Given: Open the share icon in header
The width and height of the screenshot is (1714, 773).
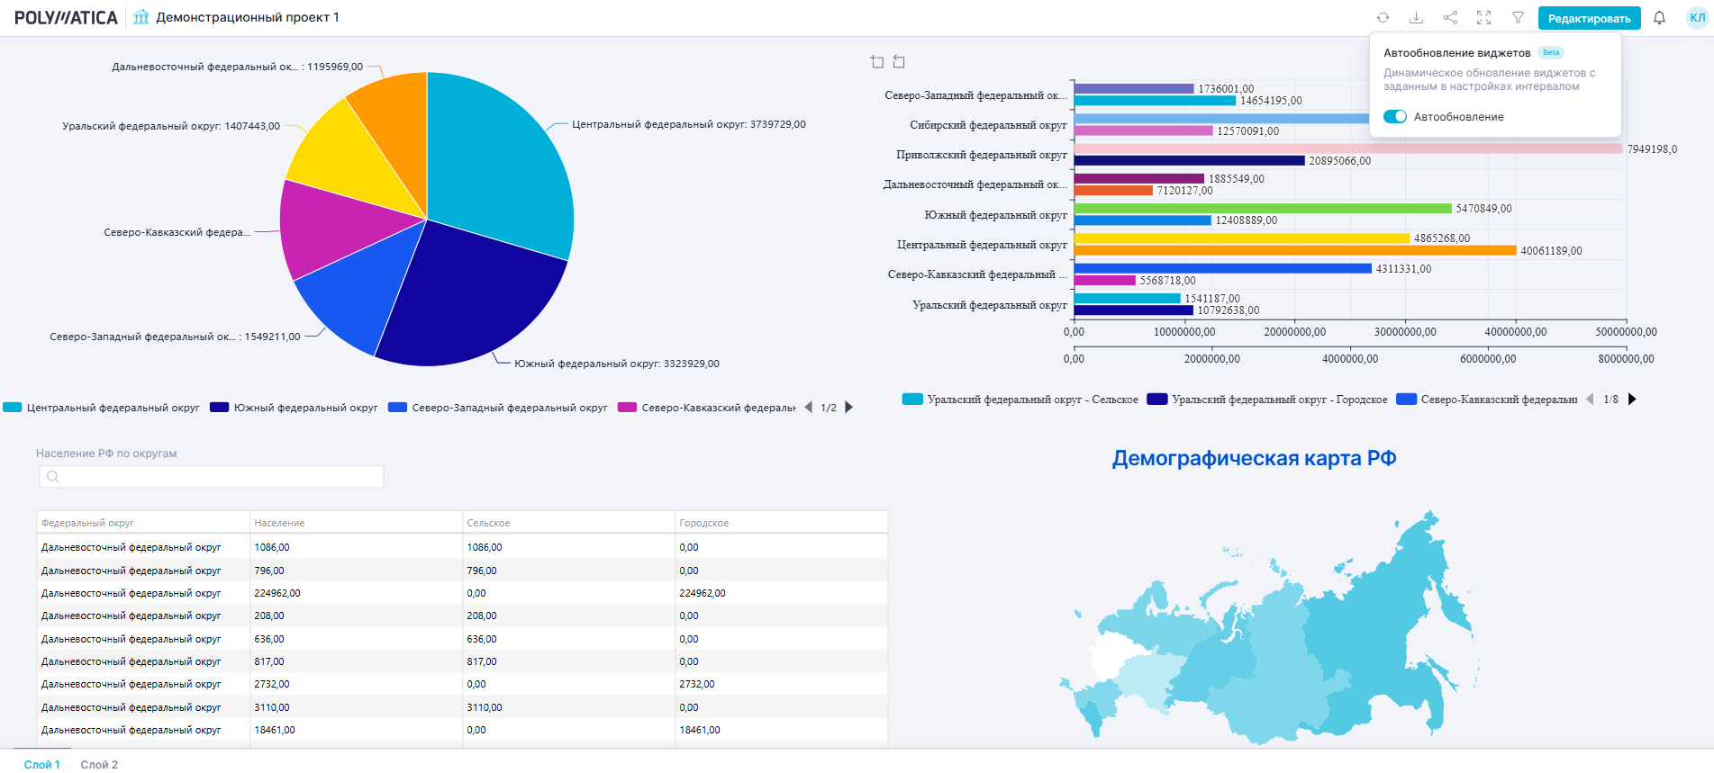Looking at the screenshot, I should 1450,18.
